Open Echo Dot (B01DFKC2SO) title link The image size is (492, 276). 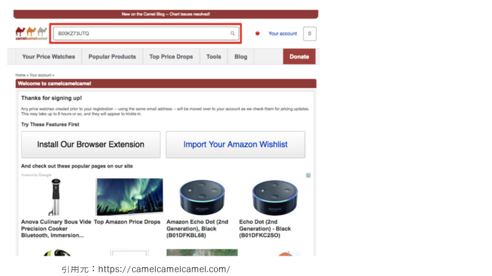coord(265,229)
